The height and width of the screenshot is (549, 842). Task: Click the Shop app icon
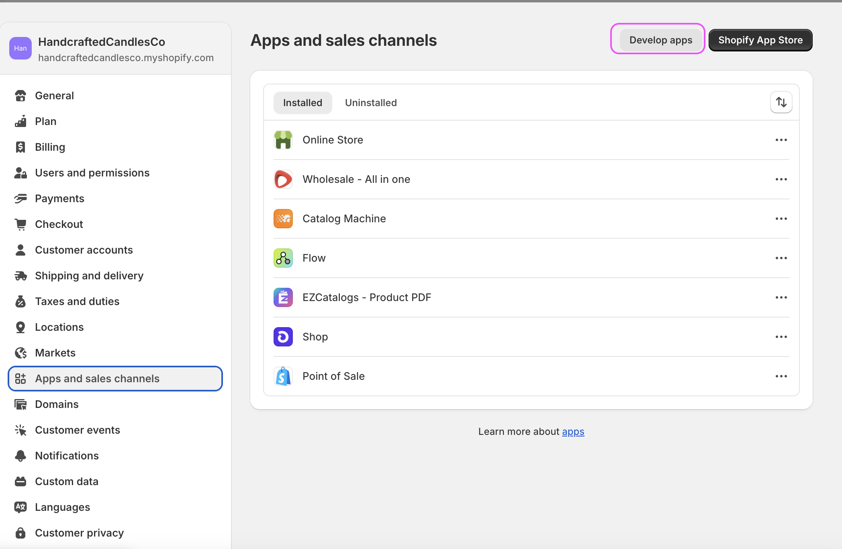point(283,337)
